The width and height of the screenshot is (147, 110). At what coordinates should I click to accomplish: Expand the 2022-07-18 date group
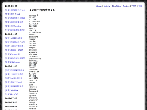point(11,98)
